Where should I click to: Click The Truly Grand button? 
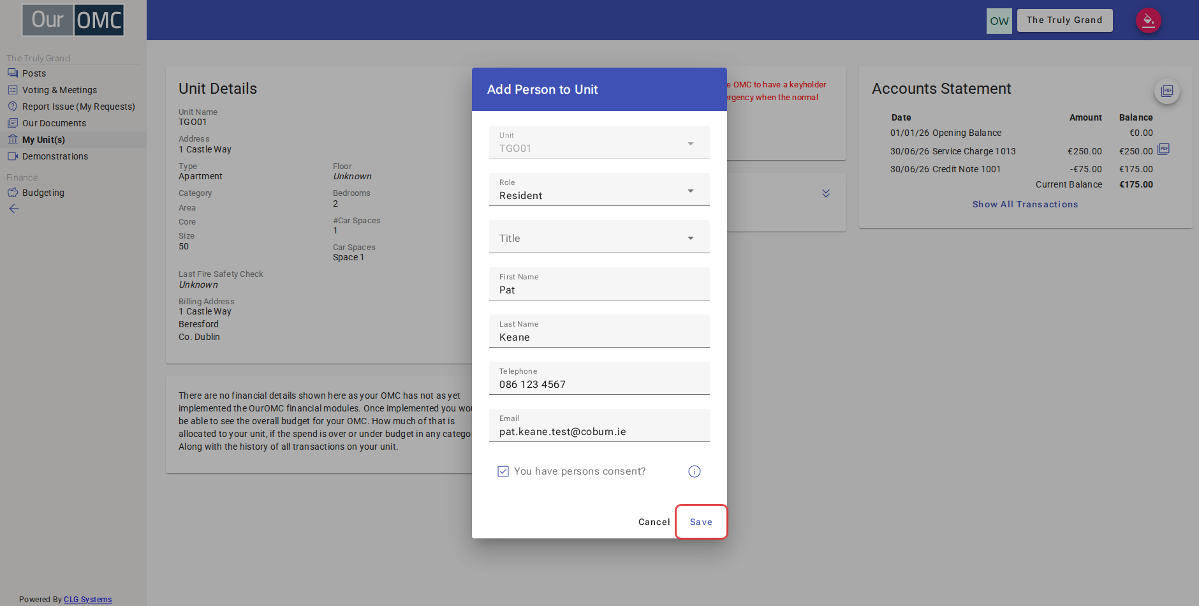pyautogui.click(x=1064, y=20)
